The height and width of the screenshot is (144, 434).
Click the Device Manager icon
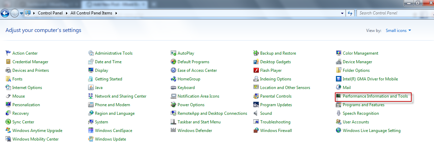[x=339, y=62]
